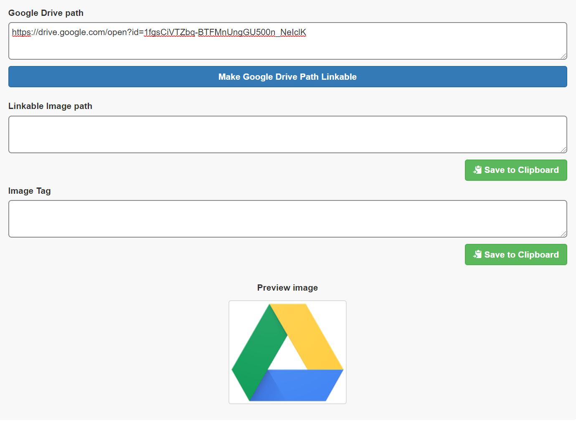Save Linkable Image path to clipboard
The width and height of the screenshot is (576, 423).
tap(516, 170)
